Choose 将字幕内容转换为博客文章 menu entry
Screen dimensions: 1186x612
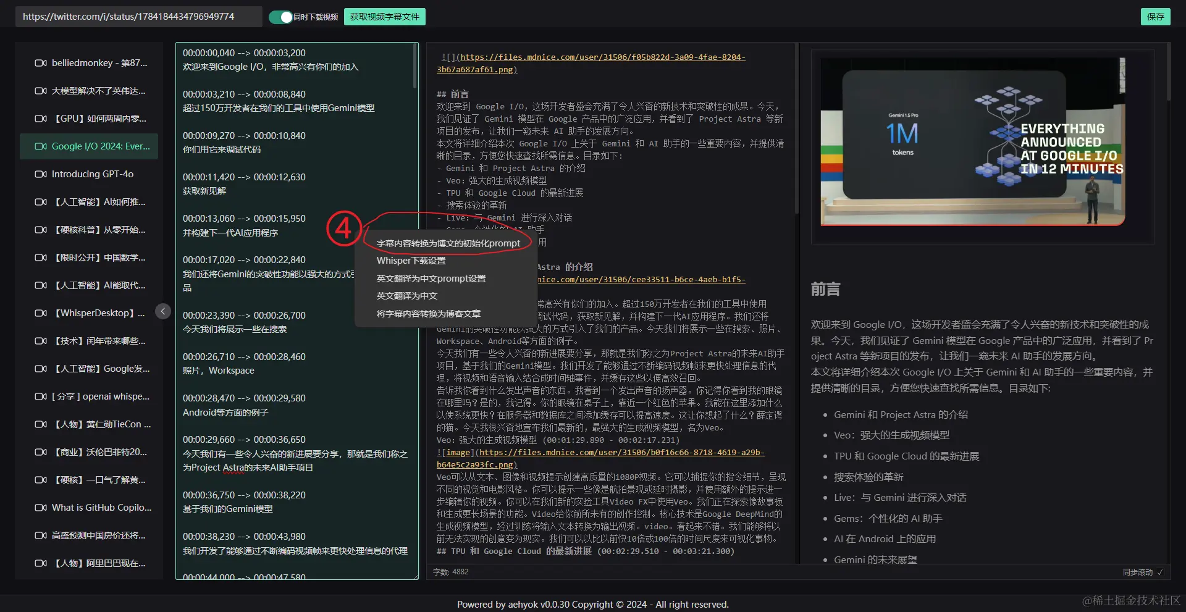click(x=429, y=314)
